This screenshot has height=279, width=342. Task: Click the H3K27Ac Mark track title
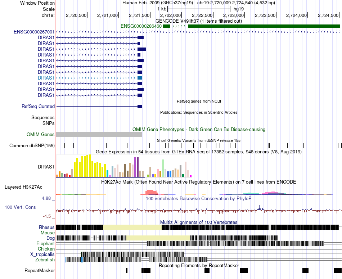pos(199,182)
